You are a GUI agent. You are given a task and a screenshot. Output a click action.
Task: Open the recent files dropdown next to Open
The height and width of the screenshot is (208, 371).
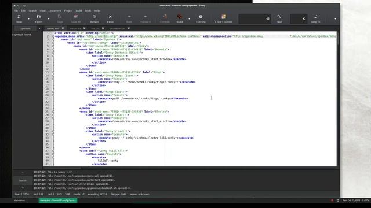(x=49, y=19)
